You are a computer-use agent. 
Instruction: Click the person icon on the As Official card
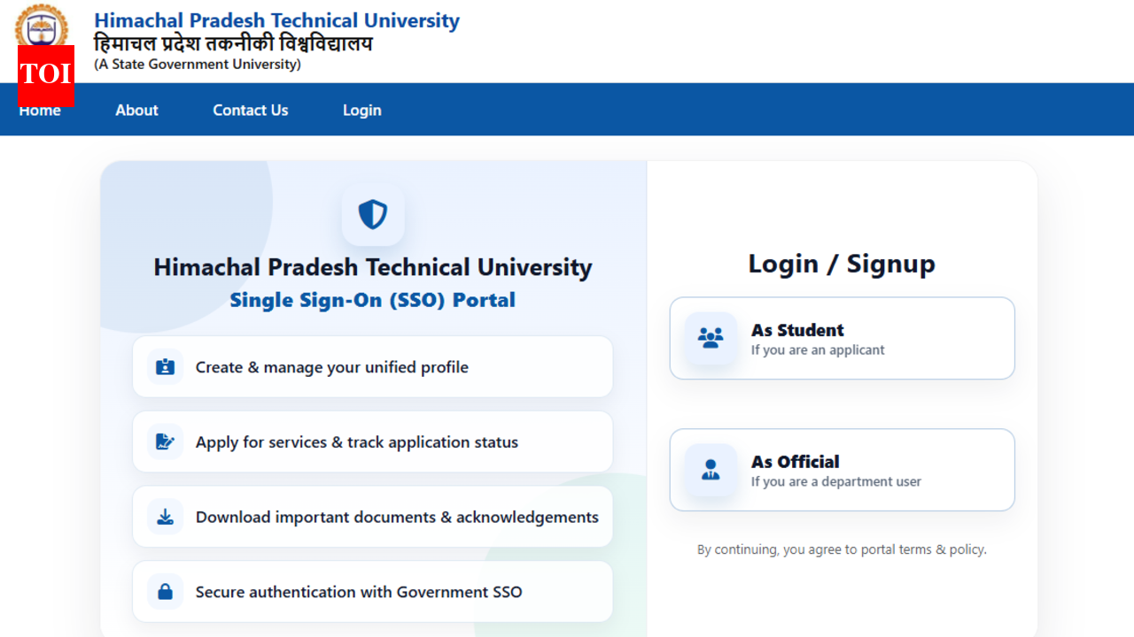click(710, 470)
